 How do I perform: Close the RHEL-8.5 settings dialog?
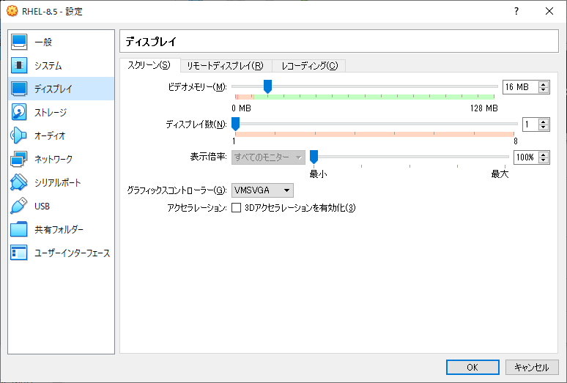click(549, 11)
